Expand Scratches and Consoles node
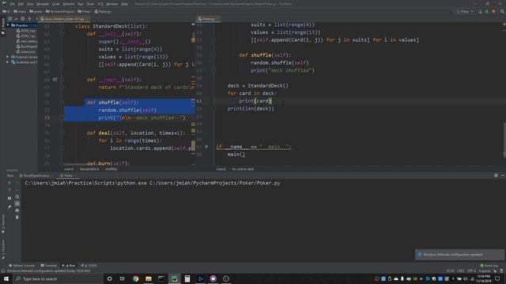506x284 pixels. [x=7, y=62]
